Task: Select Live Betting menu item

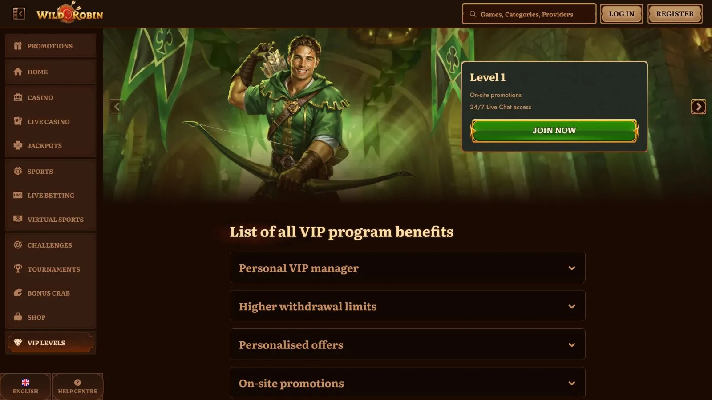Action: [51, 195]
